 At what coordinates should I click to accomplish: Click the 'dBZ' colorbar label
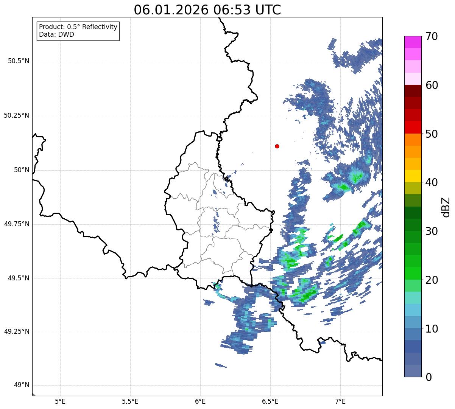pyautogui.click(x=446, y=207)
